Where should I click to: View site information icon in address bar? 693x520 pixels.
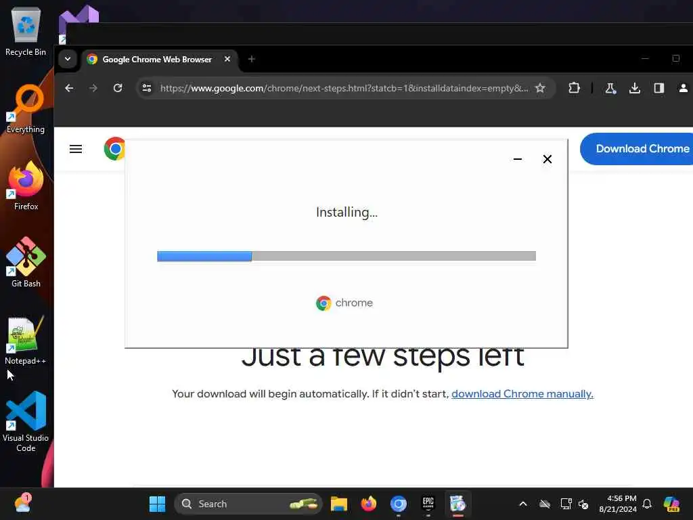point(147,88)
